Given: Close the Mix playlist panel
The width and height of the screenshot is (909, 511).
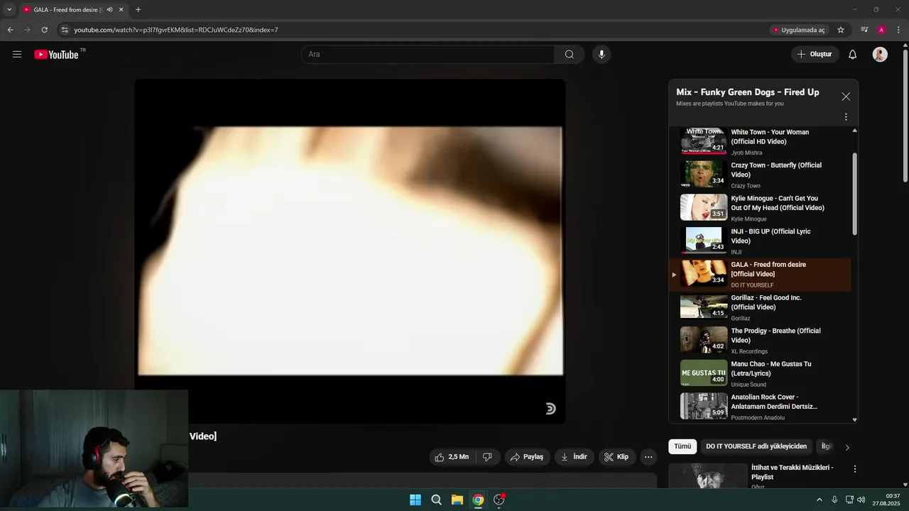Looking at the screenshot, I should 846,97.
